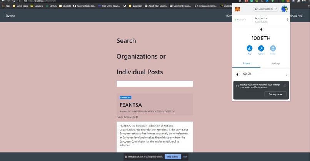Click the FEANTSA organization title
This screenshot has width=310, height=161.
pyautogui.click(x=131, y=105)
